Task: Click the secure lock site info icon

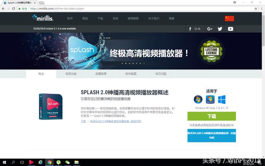Action: click(x=19, y=9)
